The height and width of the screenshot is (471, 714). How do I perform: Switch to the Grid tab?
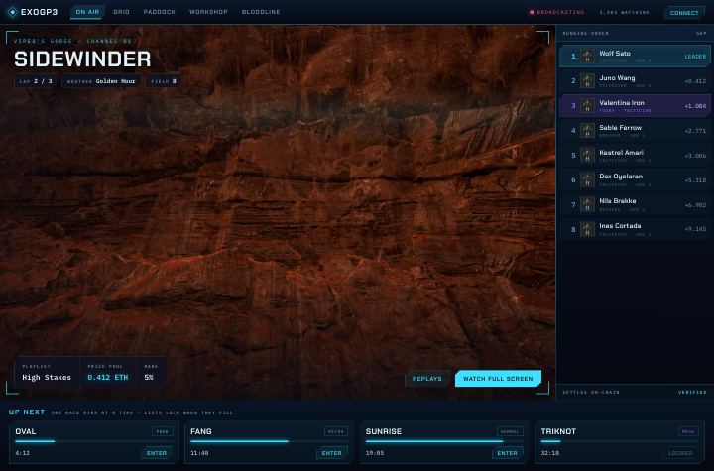tap(121, 12)
